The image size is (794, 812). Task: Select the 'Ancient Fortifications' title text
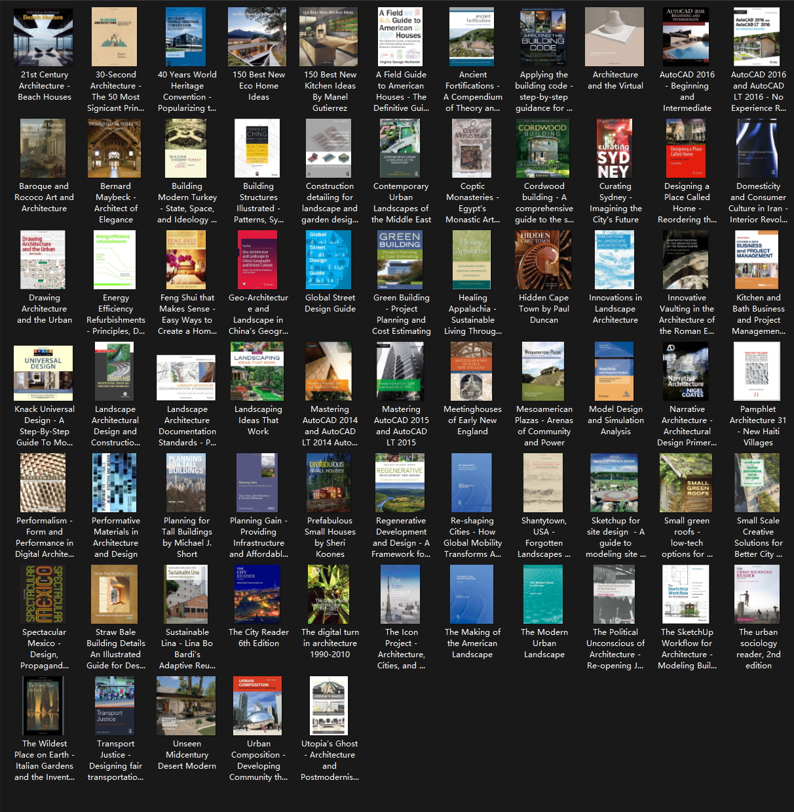(472, 91)
